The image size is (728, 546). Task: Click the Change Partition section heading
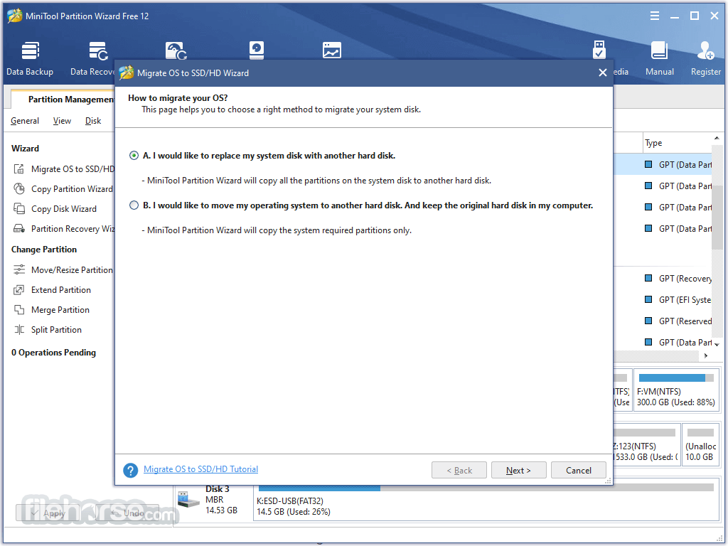point(44,250)
